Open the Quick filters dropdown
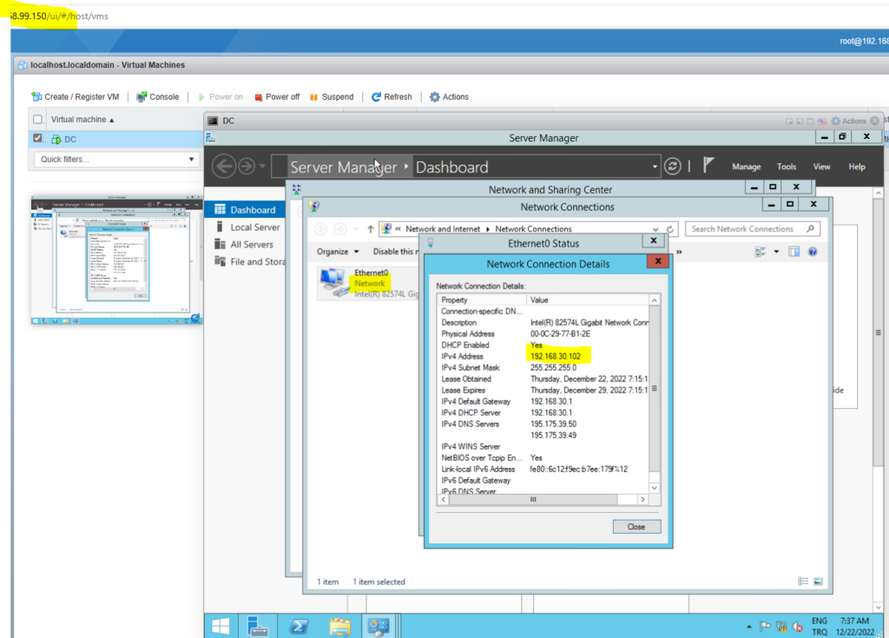Screen dimensions: 889x638 115,159
